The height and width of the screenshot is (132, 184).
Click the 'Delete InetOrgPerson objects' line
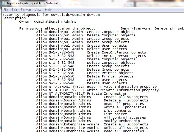(x=91, y=56)
